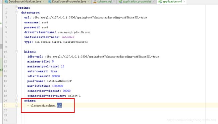The height and width of the screenshot is (124, 218).
Task: Click line number 10 in gutter
Action: pyautogui.click(x=5, y=52)
